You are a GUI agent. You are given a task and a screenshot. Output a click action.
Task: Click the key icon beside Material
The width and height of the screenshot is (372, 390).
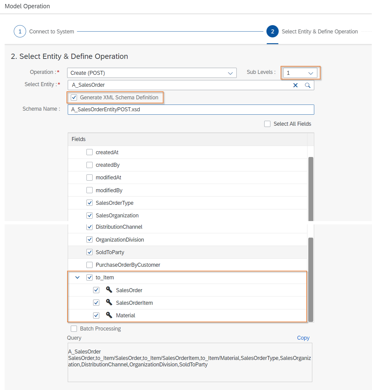(109, 315)
